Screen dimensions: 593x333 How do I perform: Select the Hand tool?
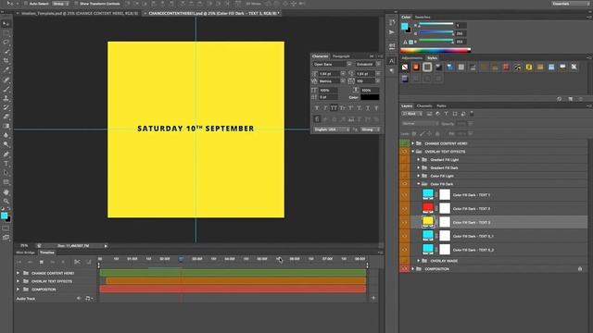coord(6,192)
